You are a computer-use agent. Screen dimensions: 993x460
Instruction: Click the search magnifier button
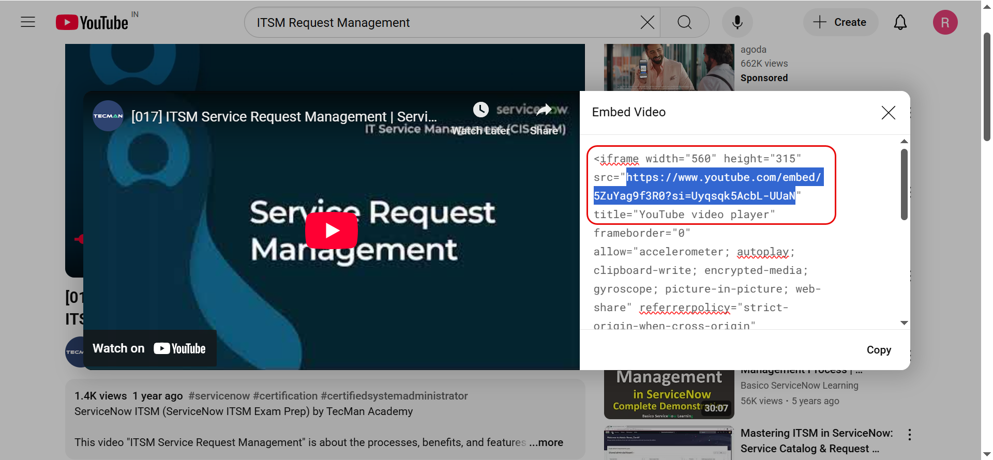684,22
